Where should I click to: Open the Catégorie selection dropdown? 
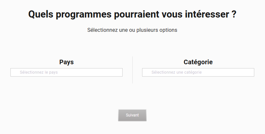[x=198, y=72]
